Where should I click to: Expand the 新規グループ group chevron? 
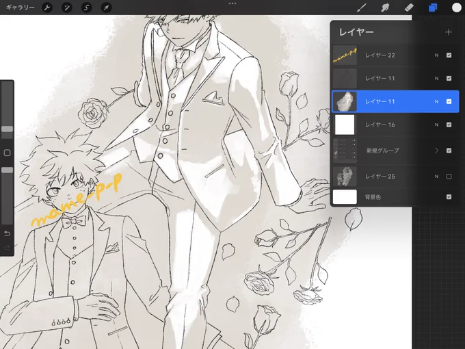tap(436, 151)
